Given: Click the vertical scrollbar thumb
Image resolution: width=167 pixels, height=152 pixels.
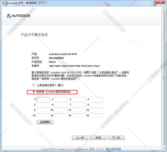Looking at the screenshot, I should 163,78.
